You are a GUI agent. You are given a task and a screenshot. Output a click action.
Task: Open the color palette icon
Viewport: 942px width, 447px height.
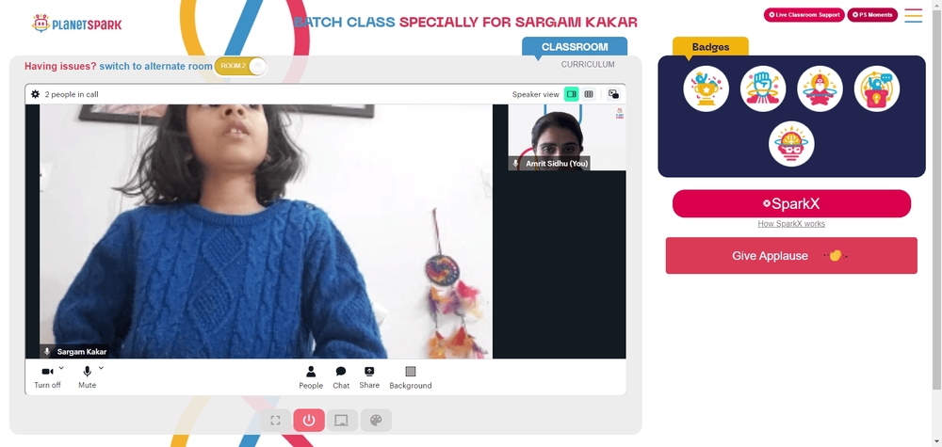(x=376, y=421)
